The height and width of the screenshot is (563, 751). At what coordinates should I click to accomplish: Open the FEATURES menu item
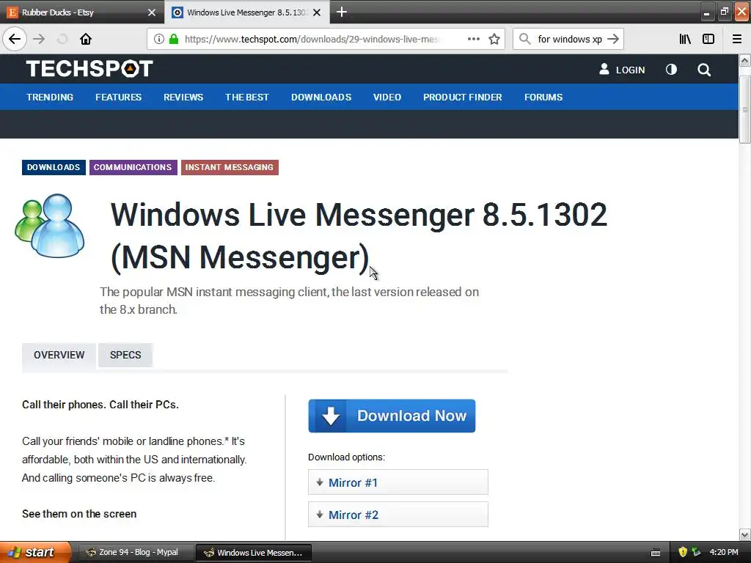tap(118, 97)
